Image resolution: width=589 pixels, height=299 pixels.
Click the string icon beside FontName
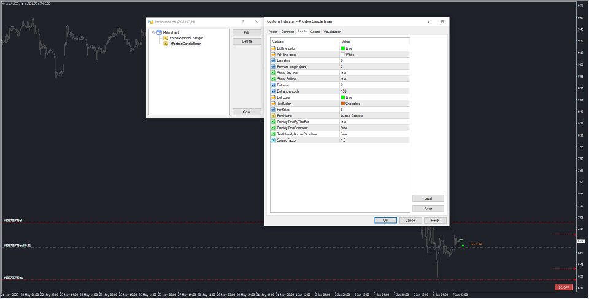(x=273, y=116)
